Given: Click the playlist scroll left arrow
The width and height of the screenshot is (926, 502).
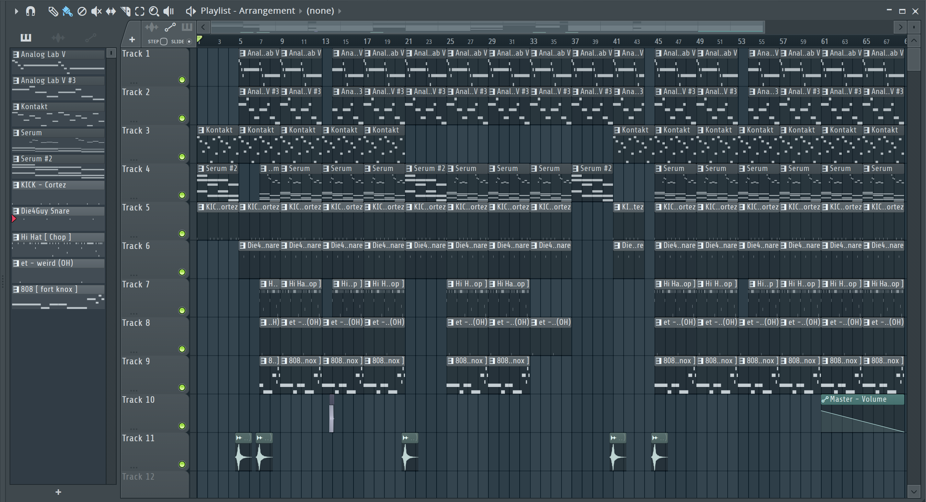Looking at the screenshot, I should 203,27.
